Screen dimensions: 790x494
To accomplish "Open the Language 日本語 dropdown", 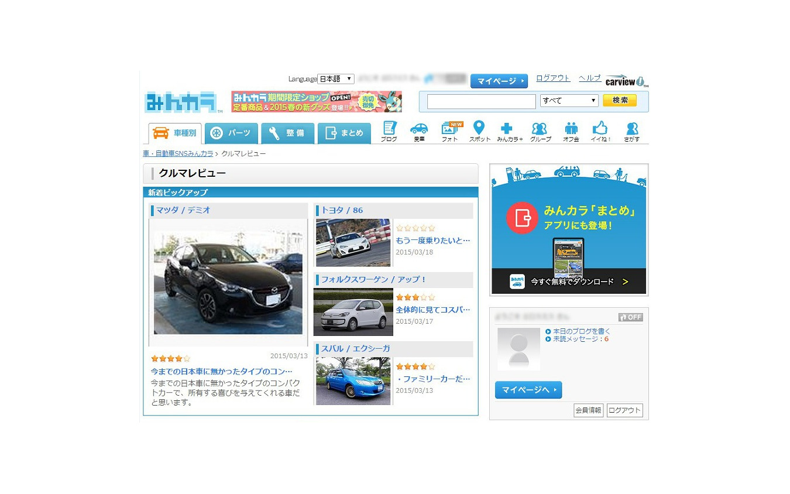I will pyautogui.click(x=335, y=78).
